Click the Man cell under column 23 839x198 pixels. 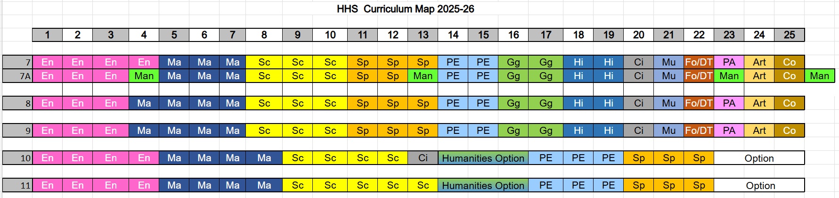[x=729, y=76]
